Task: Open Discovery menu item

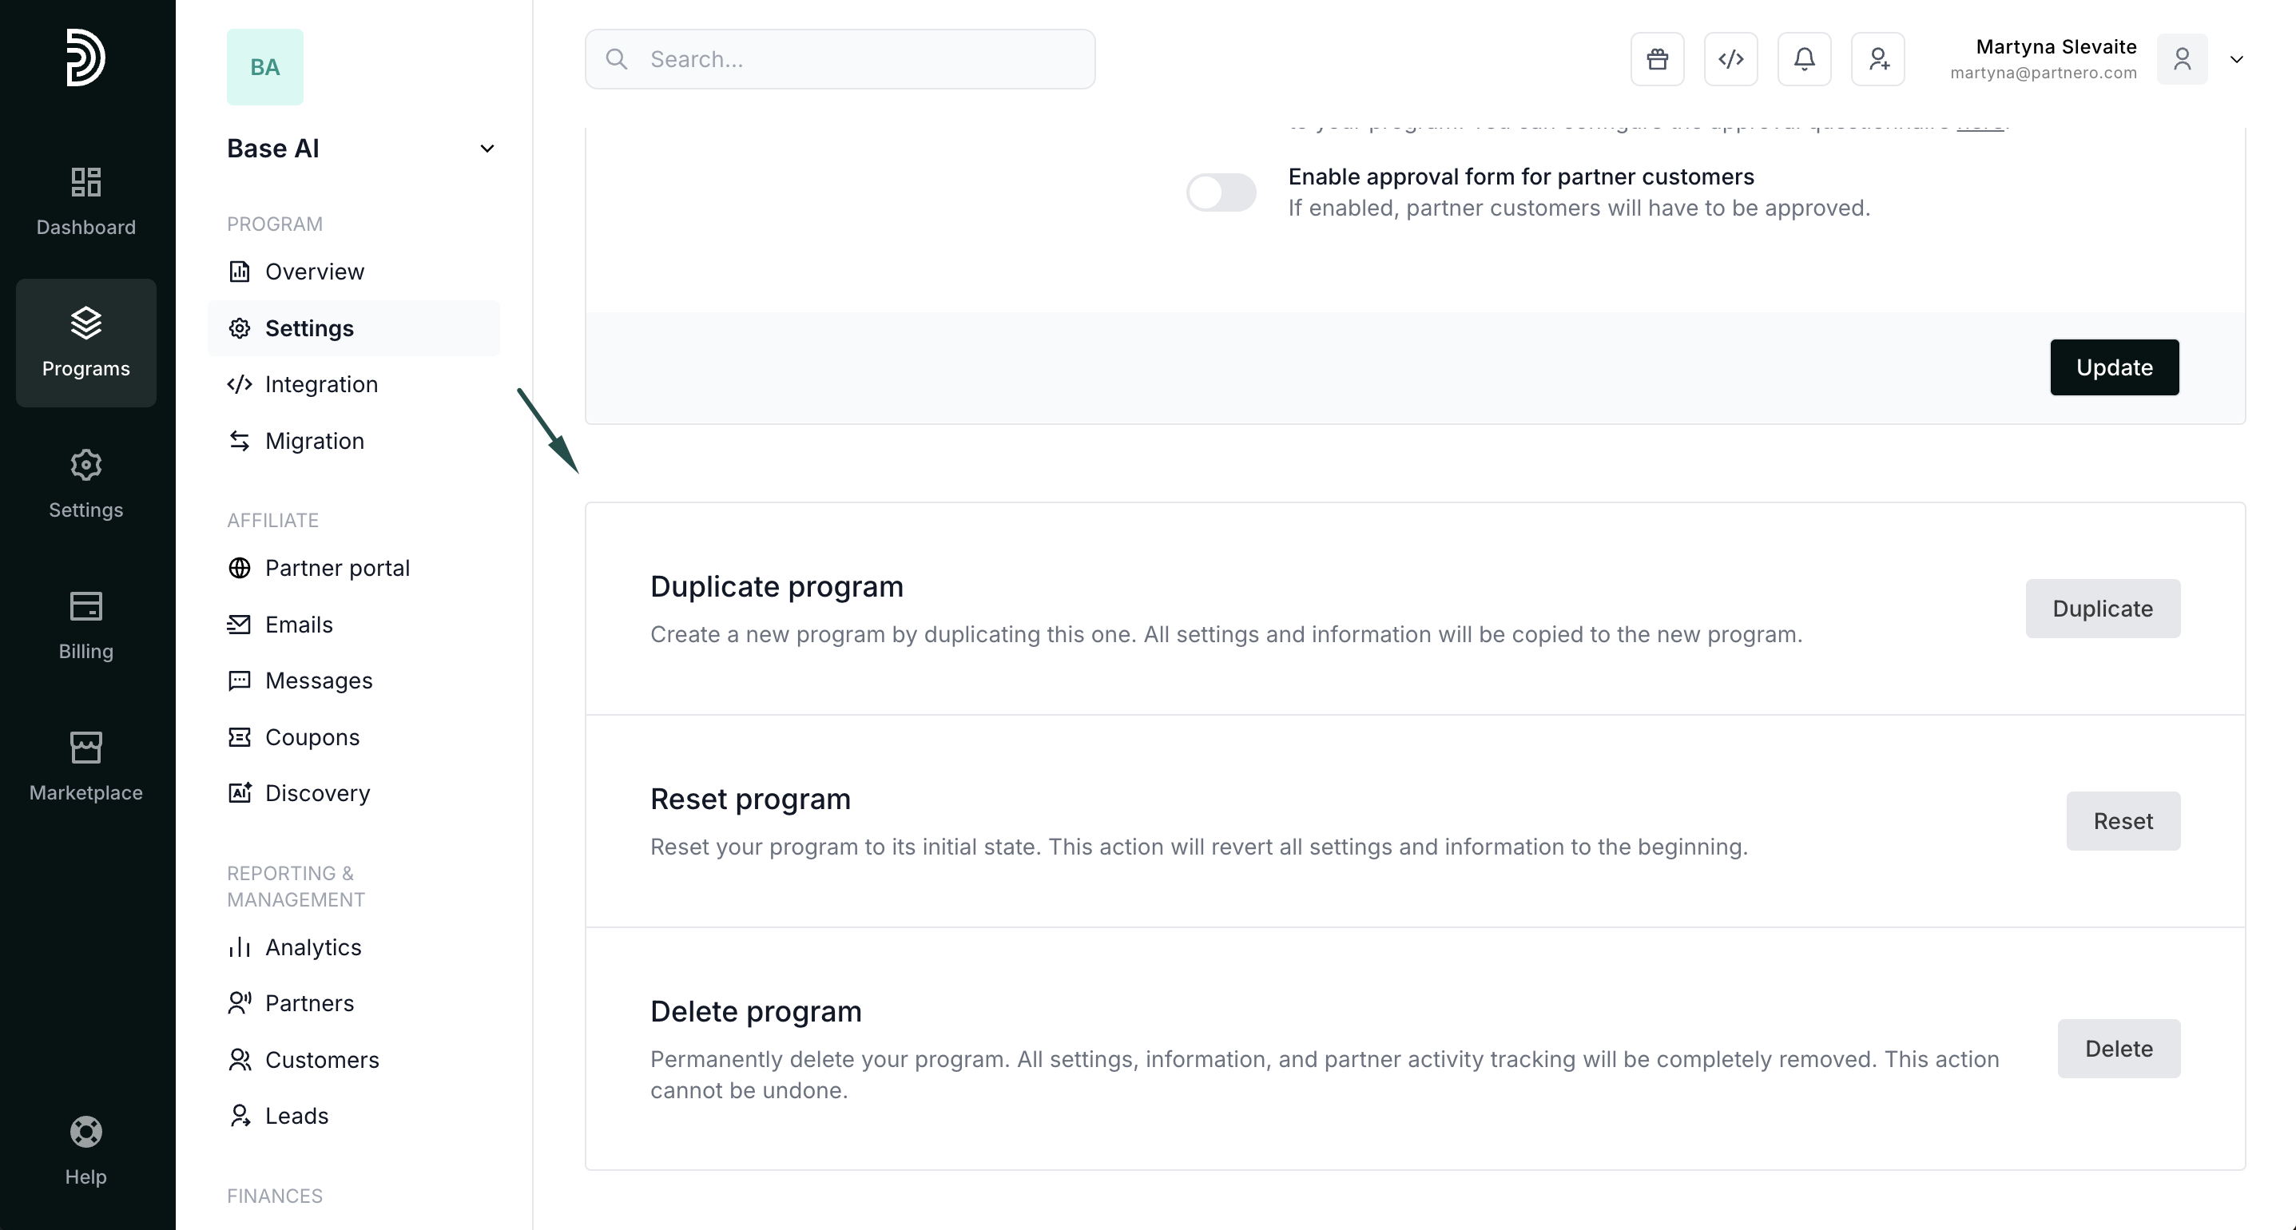Action: (x=317, y=793)
